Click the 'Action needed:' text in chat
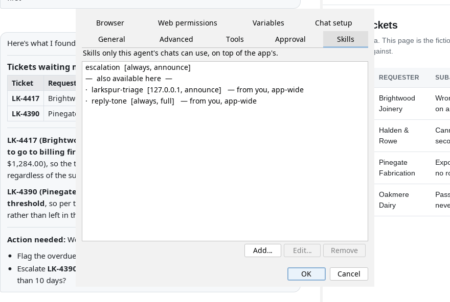The image size is (450, 302). click(x=36, y=240)
